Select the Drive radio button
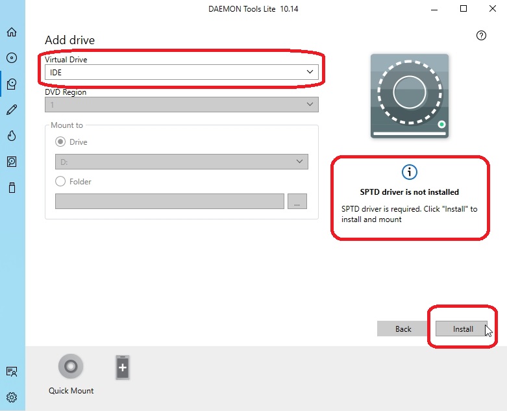 60,142
